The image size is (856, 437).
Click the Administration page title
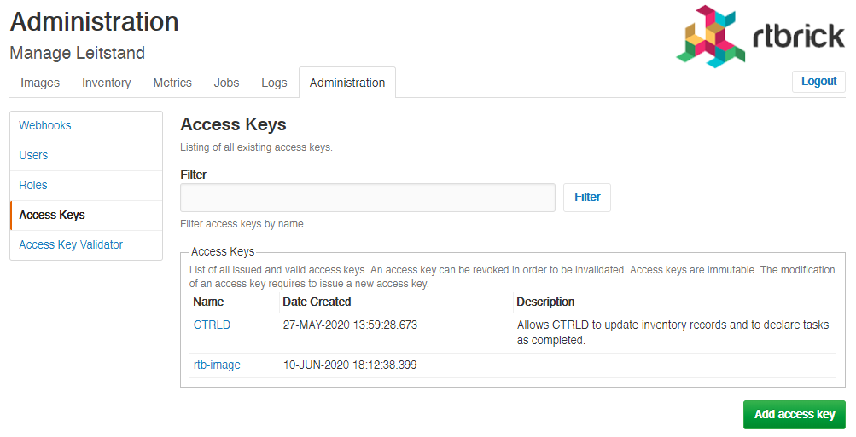tap(95, 22)
